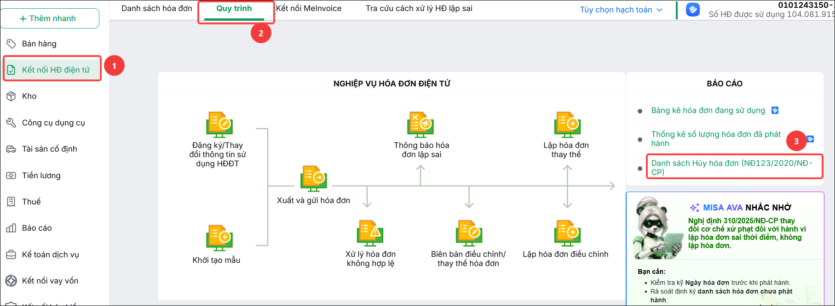Image resolution: width=835 pixels, height=306 pixels.
Task: Click the Kết nối HĐ điện tử document icon
Action: click(11, 70)
